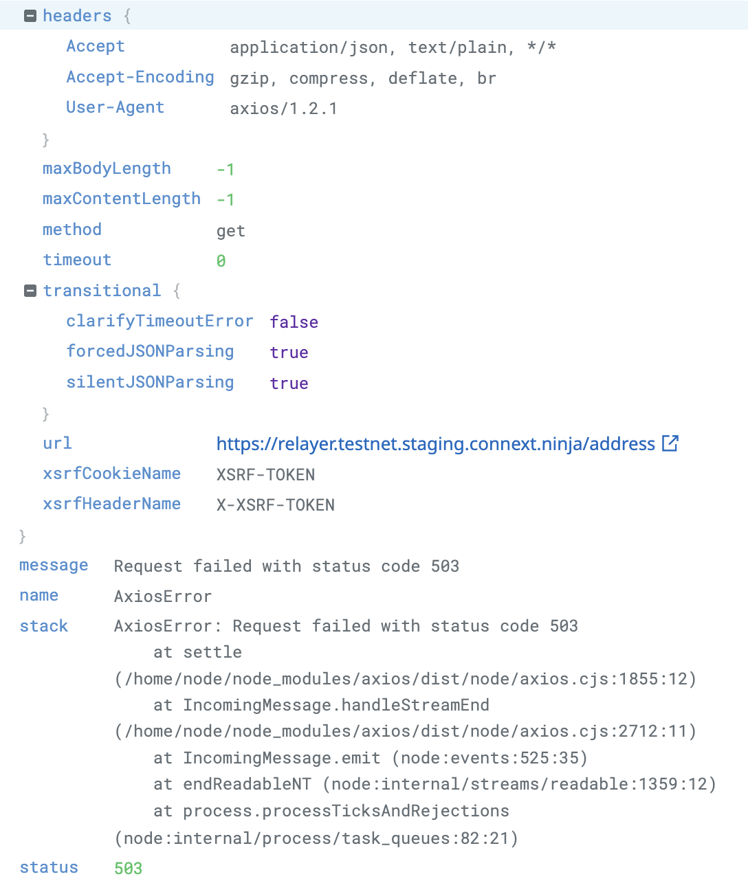The height and width of the screenshot is (881, 748).
Task: Click the minus icon beside headers
Action: click(30, 15)
